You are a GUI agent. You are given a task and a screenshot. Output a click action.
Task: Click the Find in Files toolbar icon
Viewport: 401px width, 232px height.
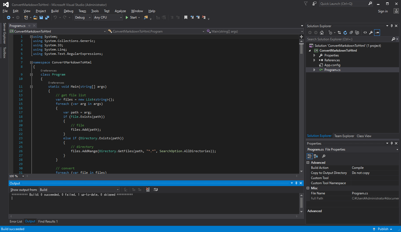click(x=146, y=17)
